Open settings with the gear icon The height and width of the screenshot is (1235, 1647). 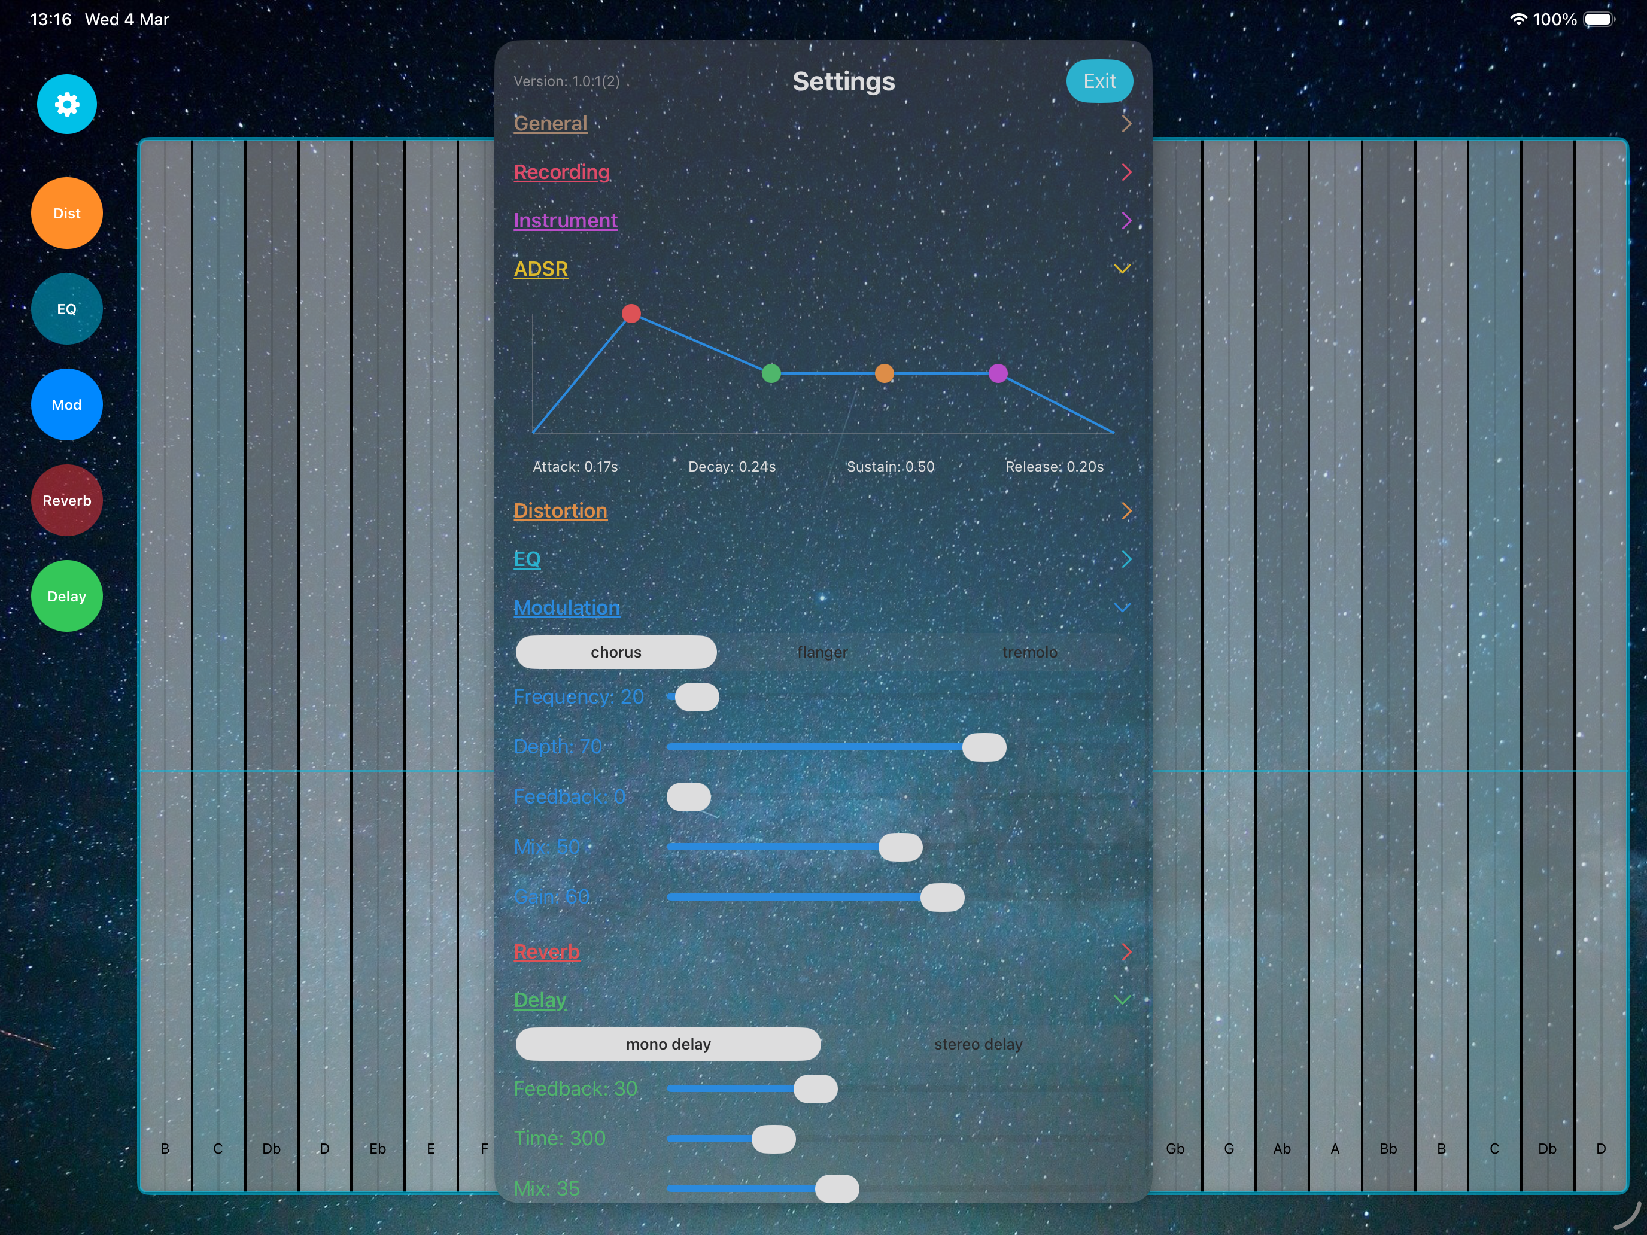(67, 104)
